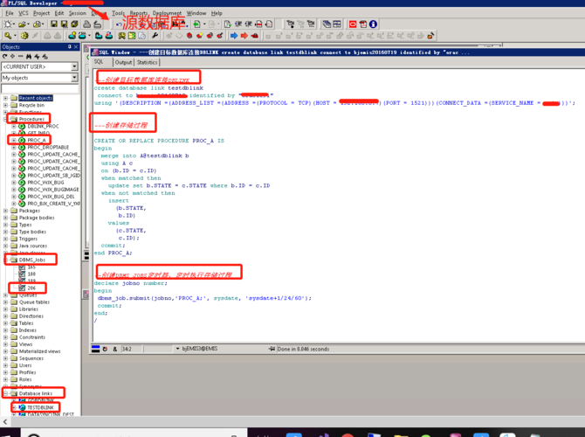This screenshot has width=585, height=437.
Task: Open the File menu
Action: (10, 13)
